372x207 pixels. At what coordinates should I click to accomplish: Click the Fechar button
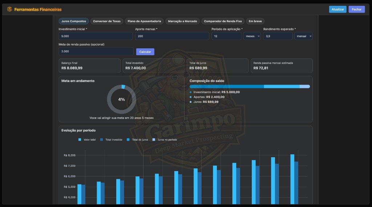[357, 9]
